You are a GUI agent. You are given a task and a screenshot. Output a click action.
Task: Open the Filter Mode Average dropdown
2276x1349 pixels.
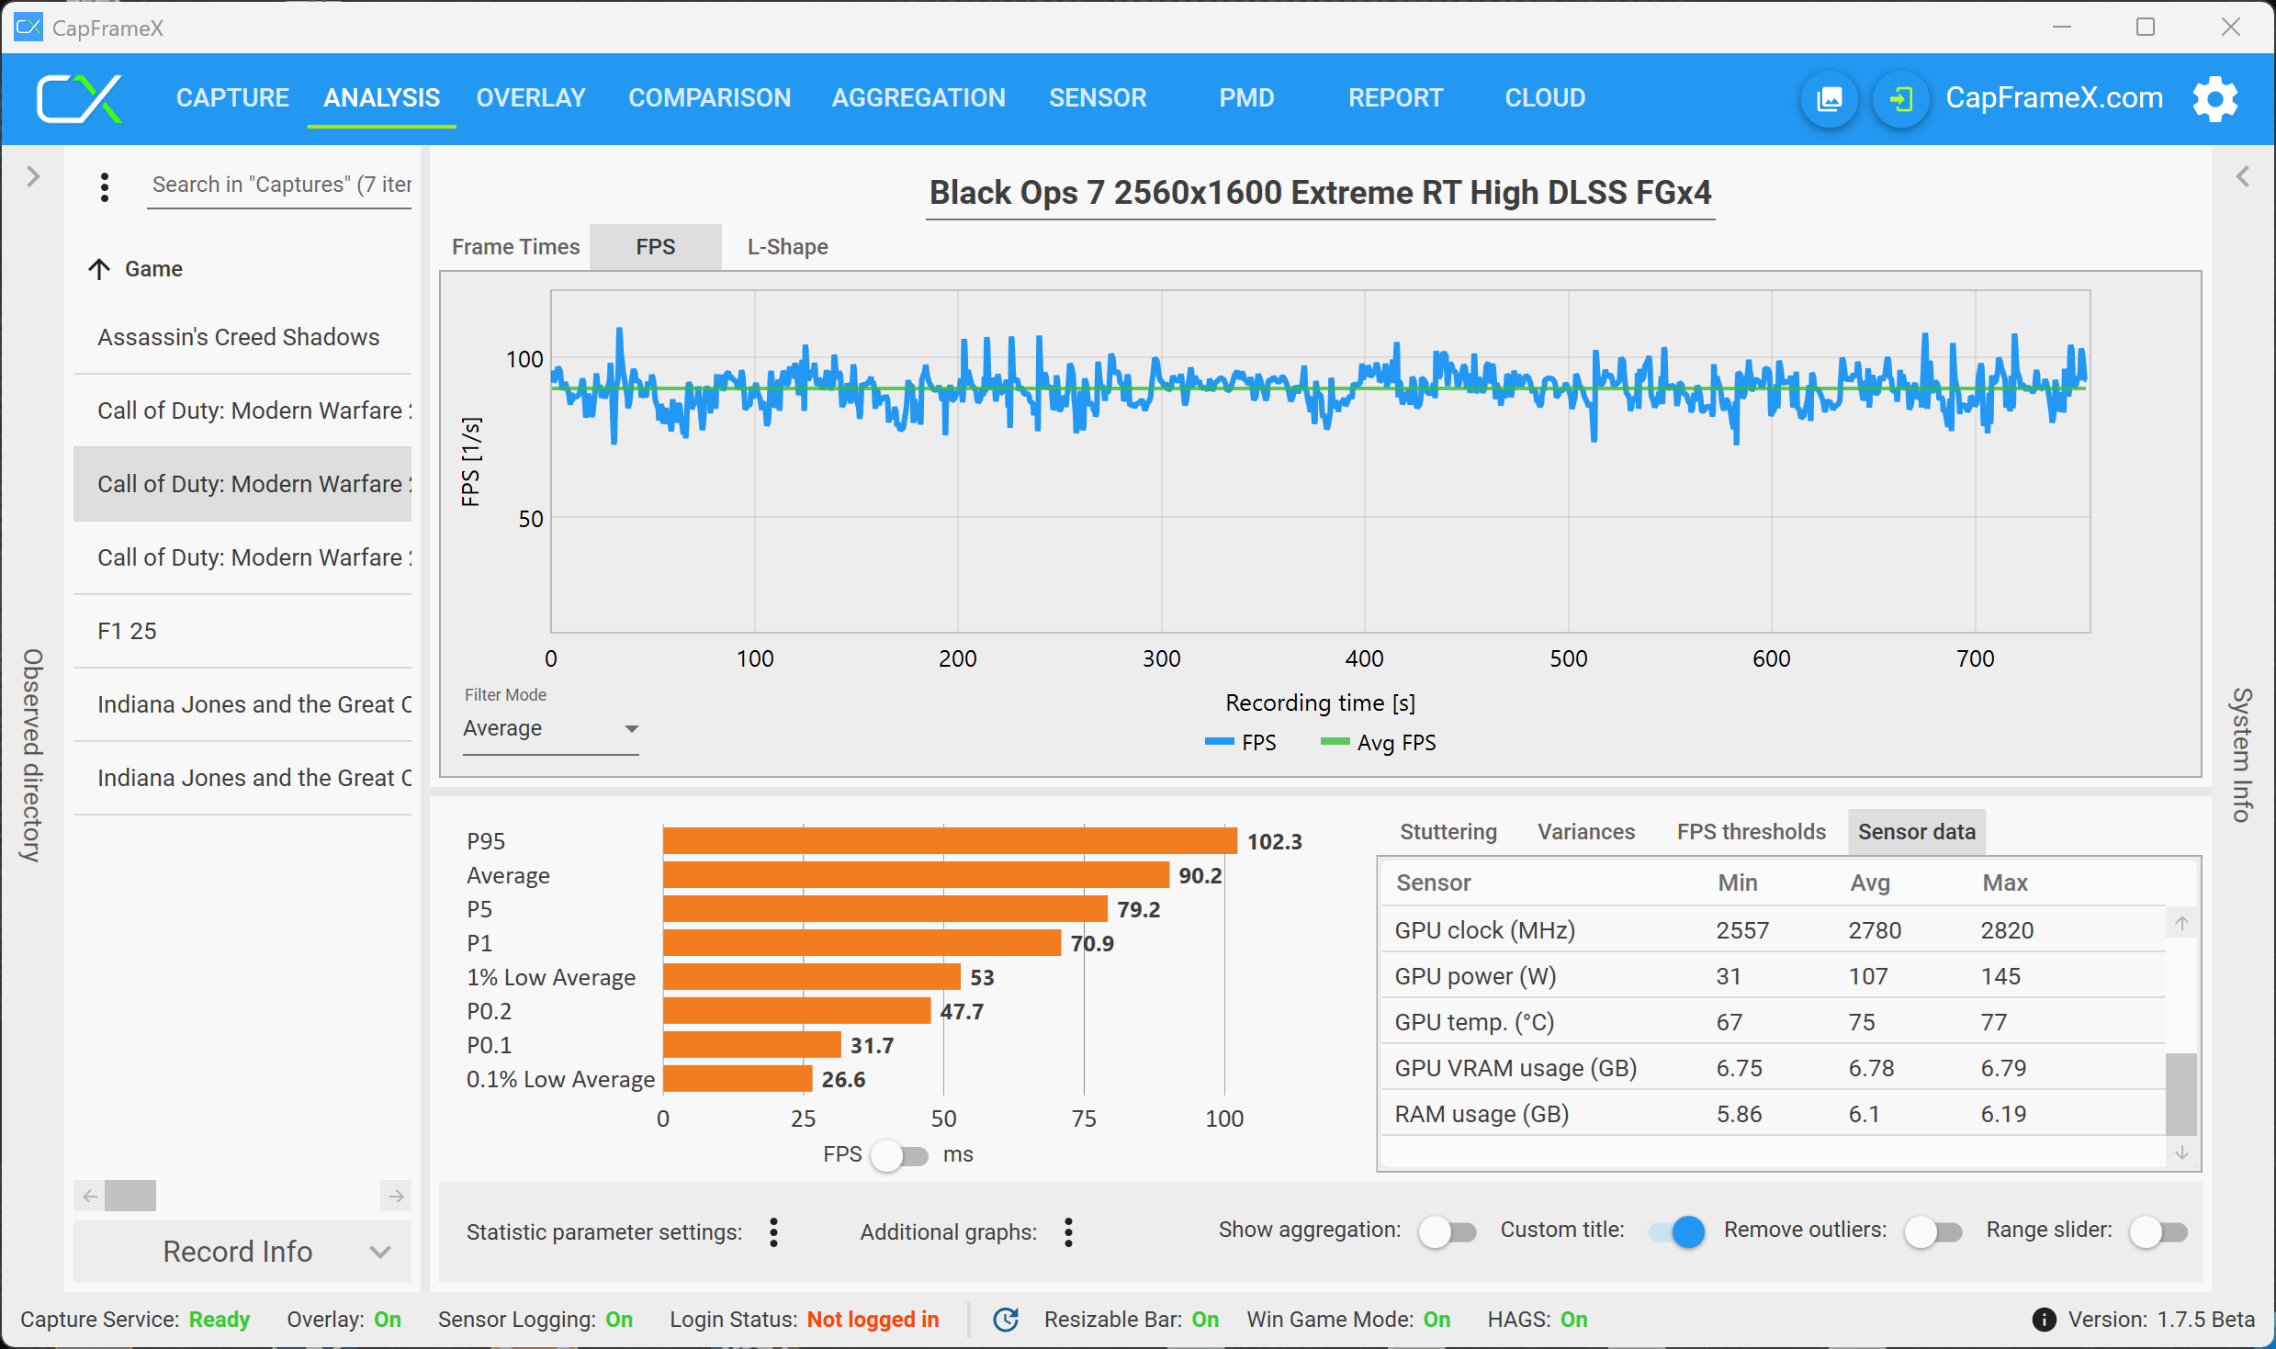[x=550, y=728]
